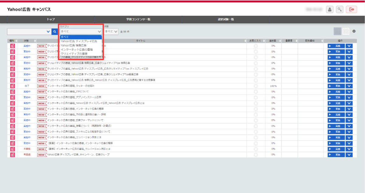The height and width of the screenshot is (193, 365).
Task: Click sort arrows on 状態 column header
Action: click(x=35, y=41)
